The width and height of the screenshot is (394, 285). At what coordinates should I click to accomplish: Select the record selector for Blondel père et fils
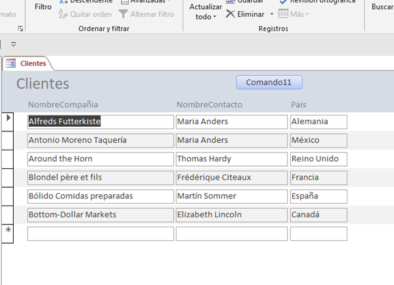point(8,178)
